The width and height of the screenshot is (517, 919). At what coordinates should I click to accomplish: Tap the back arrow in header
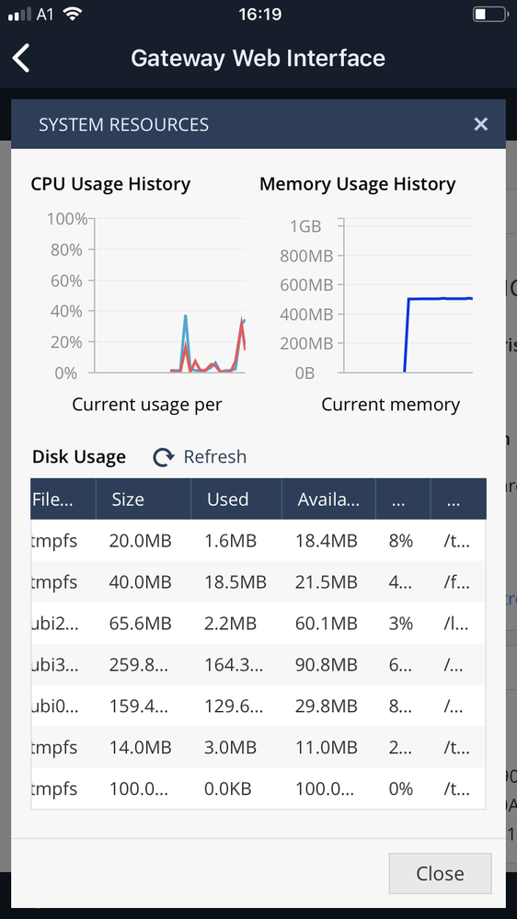[x=21, y=59]
